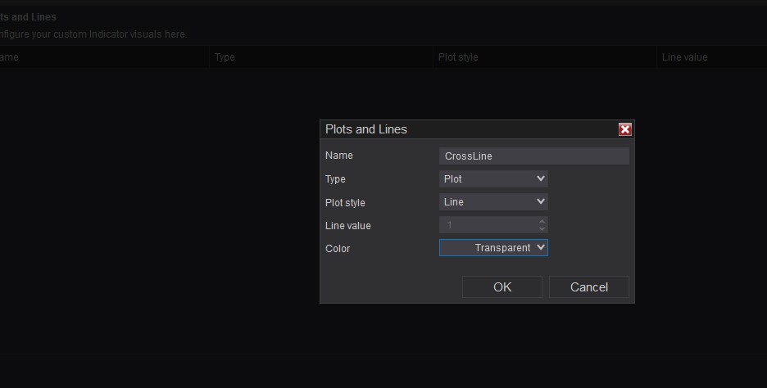Click the background table's Name column header

(x=8, y=57)
